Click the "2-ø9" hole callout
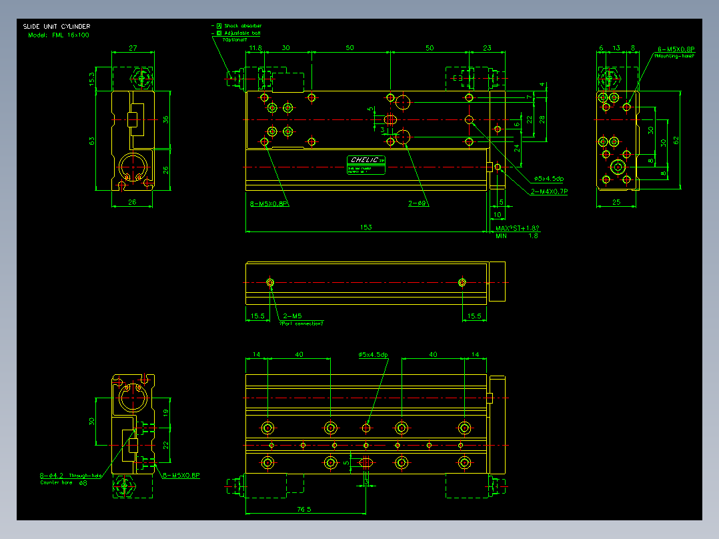 pos(417,203)
